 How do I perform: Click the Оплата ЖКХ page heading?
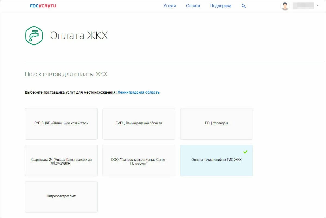[x=79, y=36]
